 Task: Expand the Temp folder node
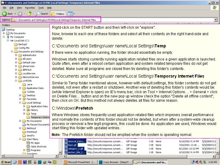(x=24, y=113)
